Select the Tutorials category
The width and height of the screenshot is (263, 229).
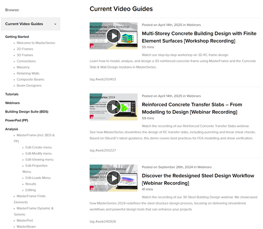12,94
